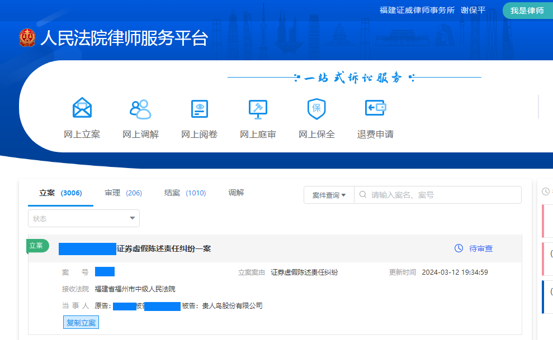This screenshot has width=553, height=340.
Task: Open 网上保全 preservation shield icon
Action: (x=316, y=108)
